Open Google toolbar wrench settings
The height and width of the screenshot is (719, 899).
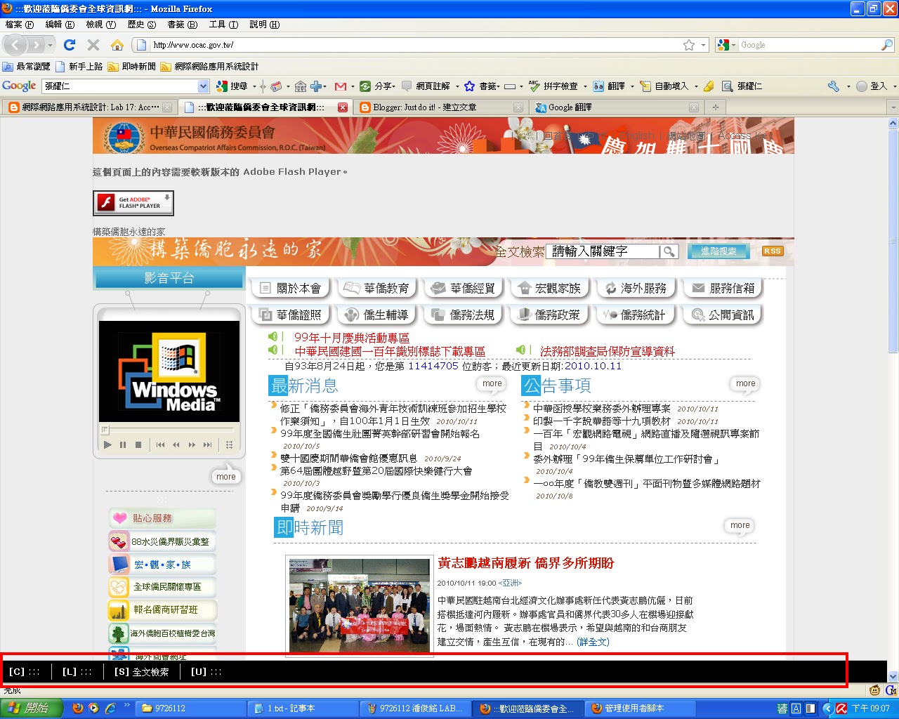[x=834, y=86]
